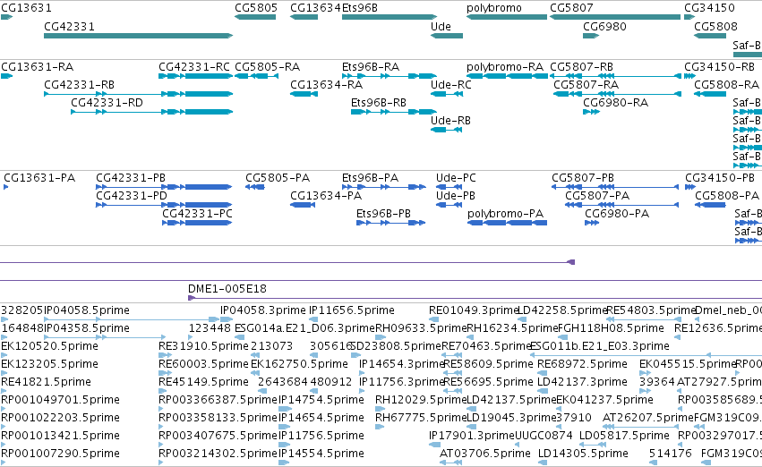
Task: Click the CG6980 gene label
Action: 604,27
